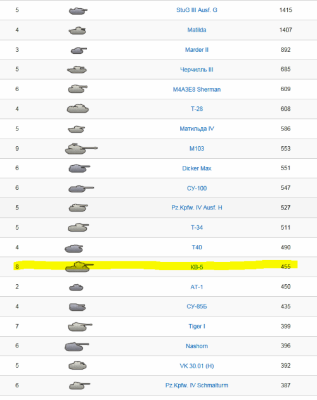Click the СУ-85Б link
Screen dimensions: 317x400
197,306
